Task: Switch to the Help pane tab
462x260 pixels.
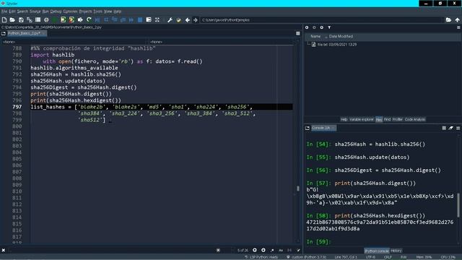Action: (344, 119)
